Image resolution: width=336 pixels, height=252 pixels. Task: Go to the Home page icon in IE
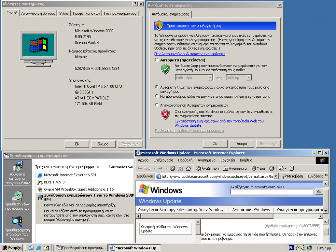coord(188,168)
